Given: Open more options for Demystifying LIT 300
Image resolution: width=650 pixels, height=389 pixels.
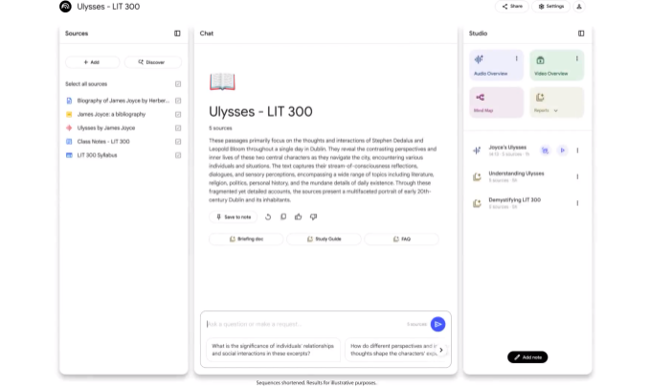Looking at the screenshot, I should 577,203.
